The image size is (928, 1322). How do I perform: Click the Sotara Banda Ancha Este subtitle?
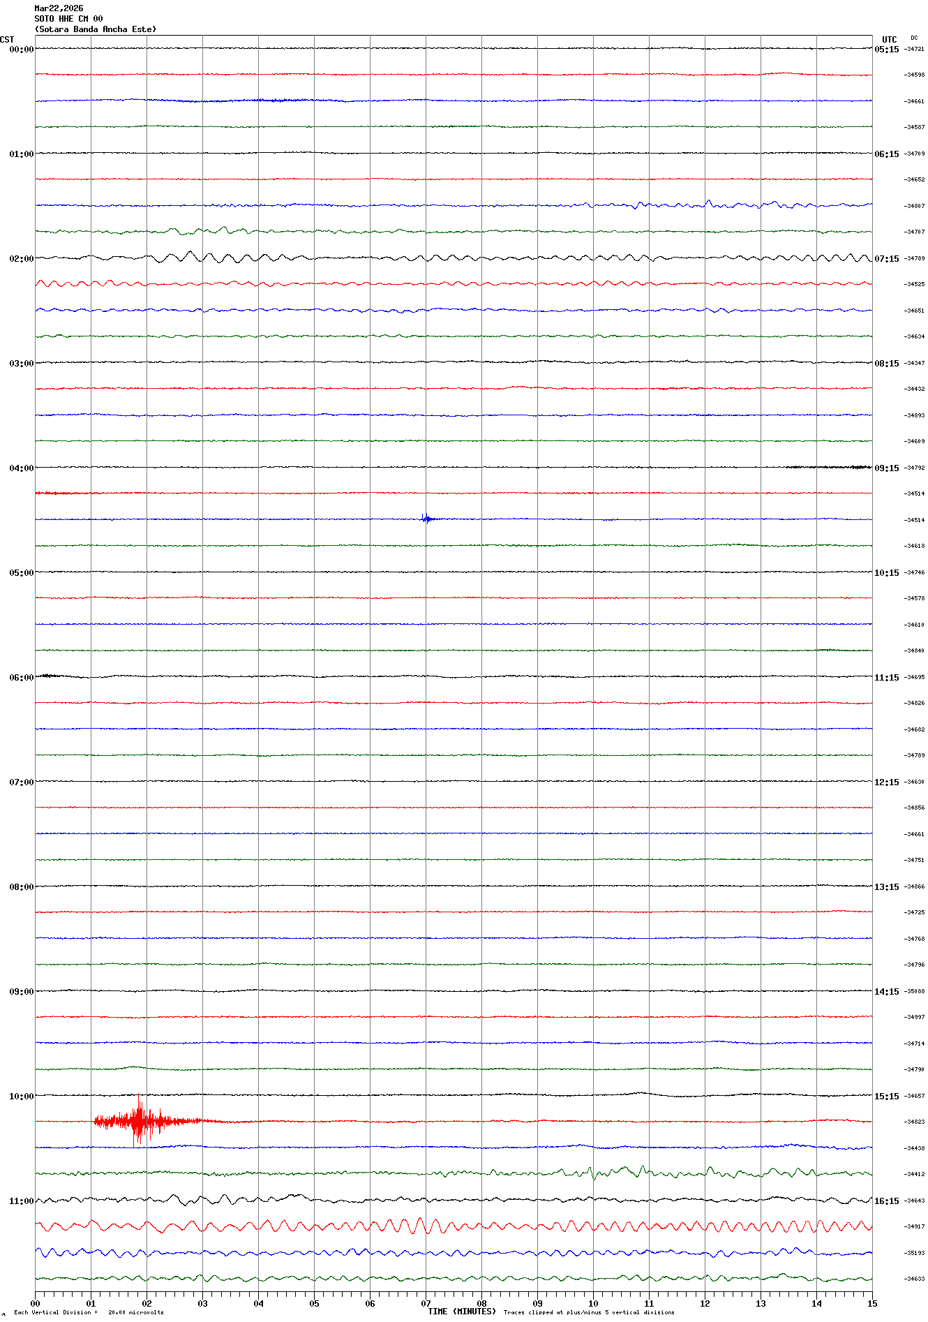click(x=96, y=29)
